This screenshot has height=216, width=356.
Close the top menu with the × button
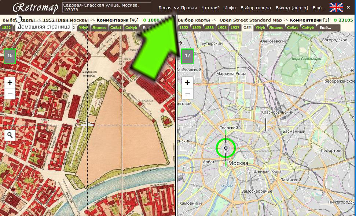pyautogui.click(x=348, y=7)
